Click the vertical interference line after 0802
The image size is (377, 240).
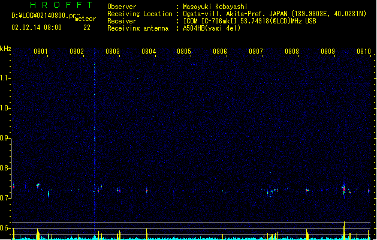pos(95,142)
